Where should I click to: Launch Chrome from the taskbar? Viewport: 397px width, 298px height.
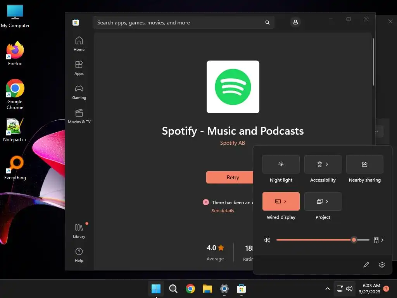pyautogui.click(x=190, y=289)
